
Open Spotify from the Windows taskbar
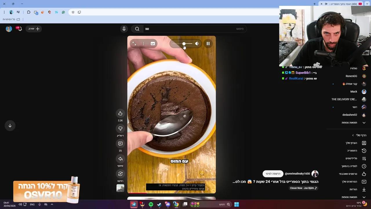point(150,204)
